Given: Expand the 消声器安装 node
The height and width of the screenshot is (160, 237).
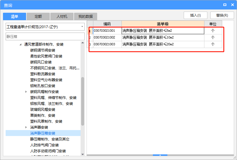Looking at the screenshot, I should point(26,127).
